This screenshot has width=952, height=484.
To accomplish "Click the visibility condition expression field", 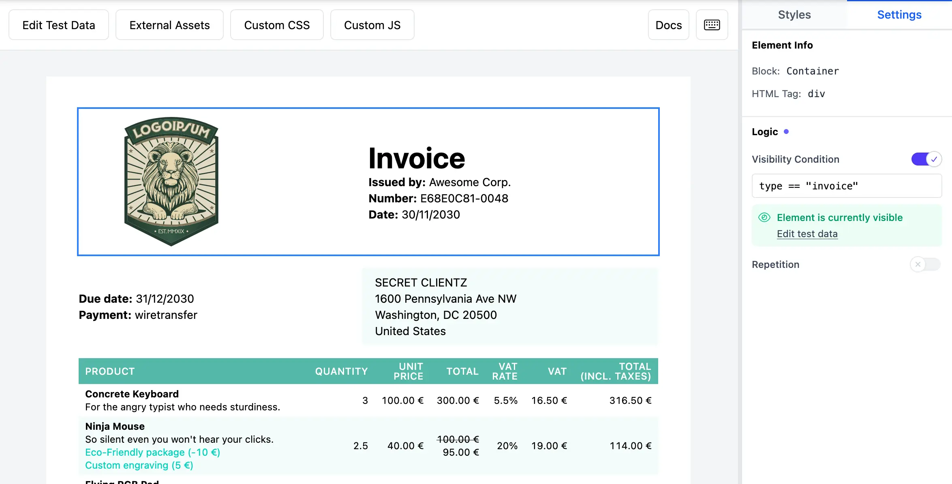I will [846, 186].
